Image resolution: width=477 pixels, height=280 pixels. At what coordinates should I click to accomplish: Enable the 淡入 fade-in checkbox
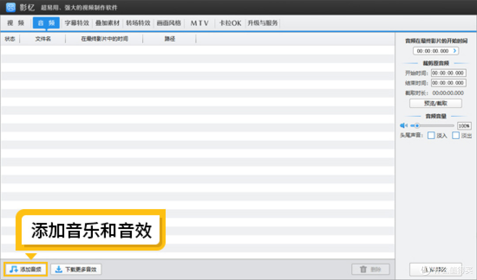coord(431,135)
